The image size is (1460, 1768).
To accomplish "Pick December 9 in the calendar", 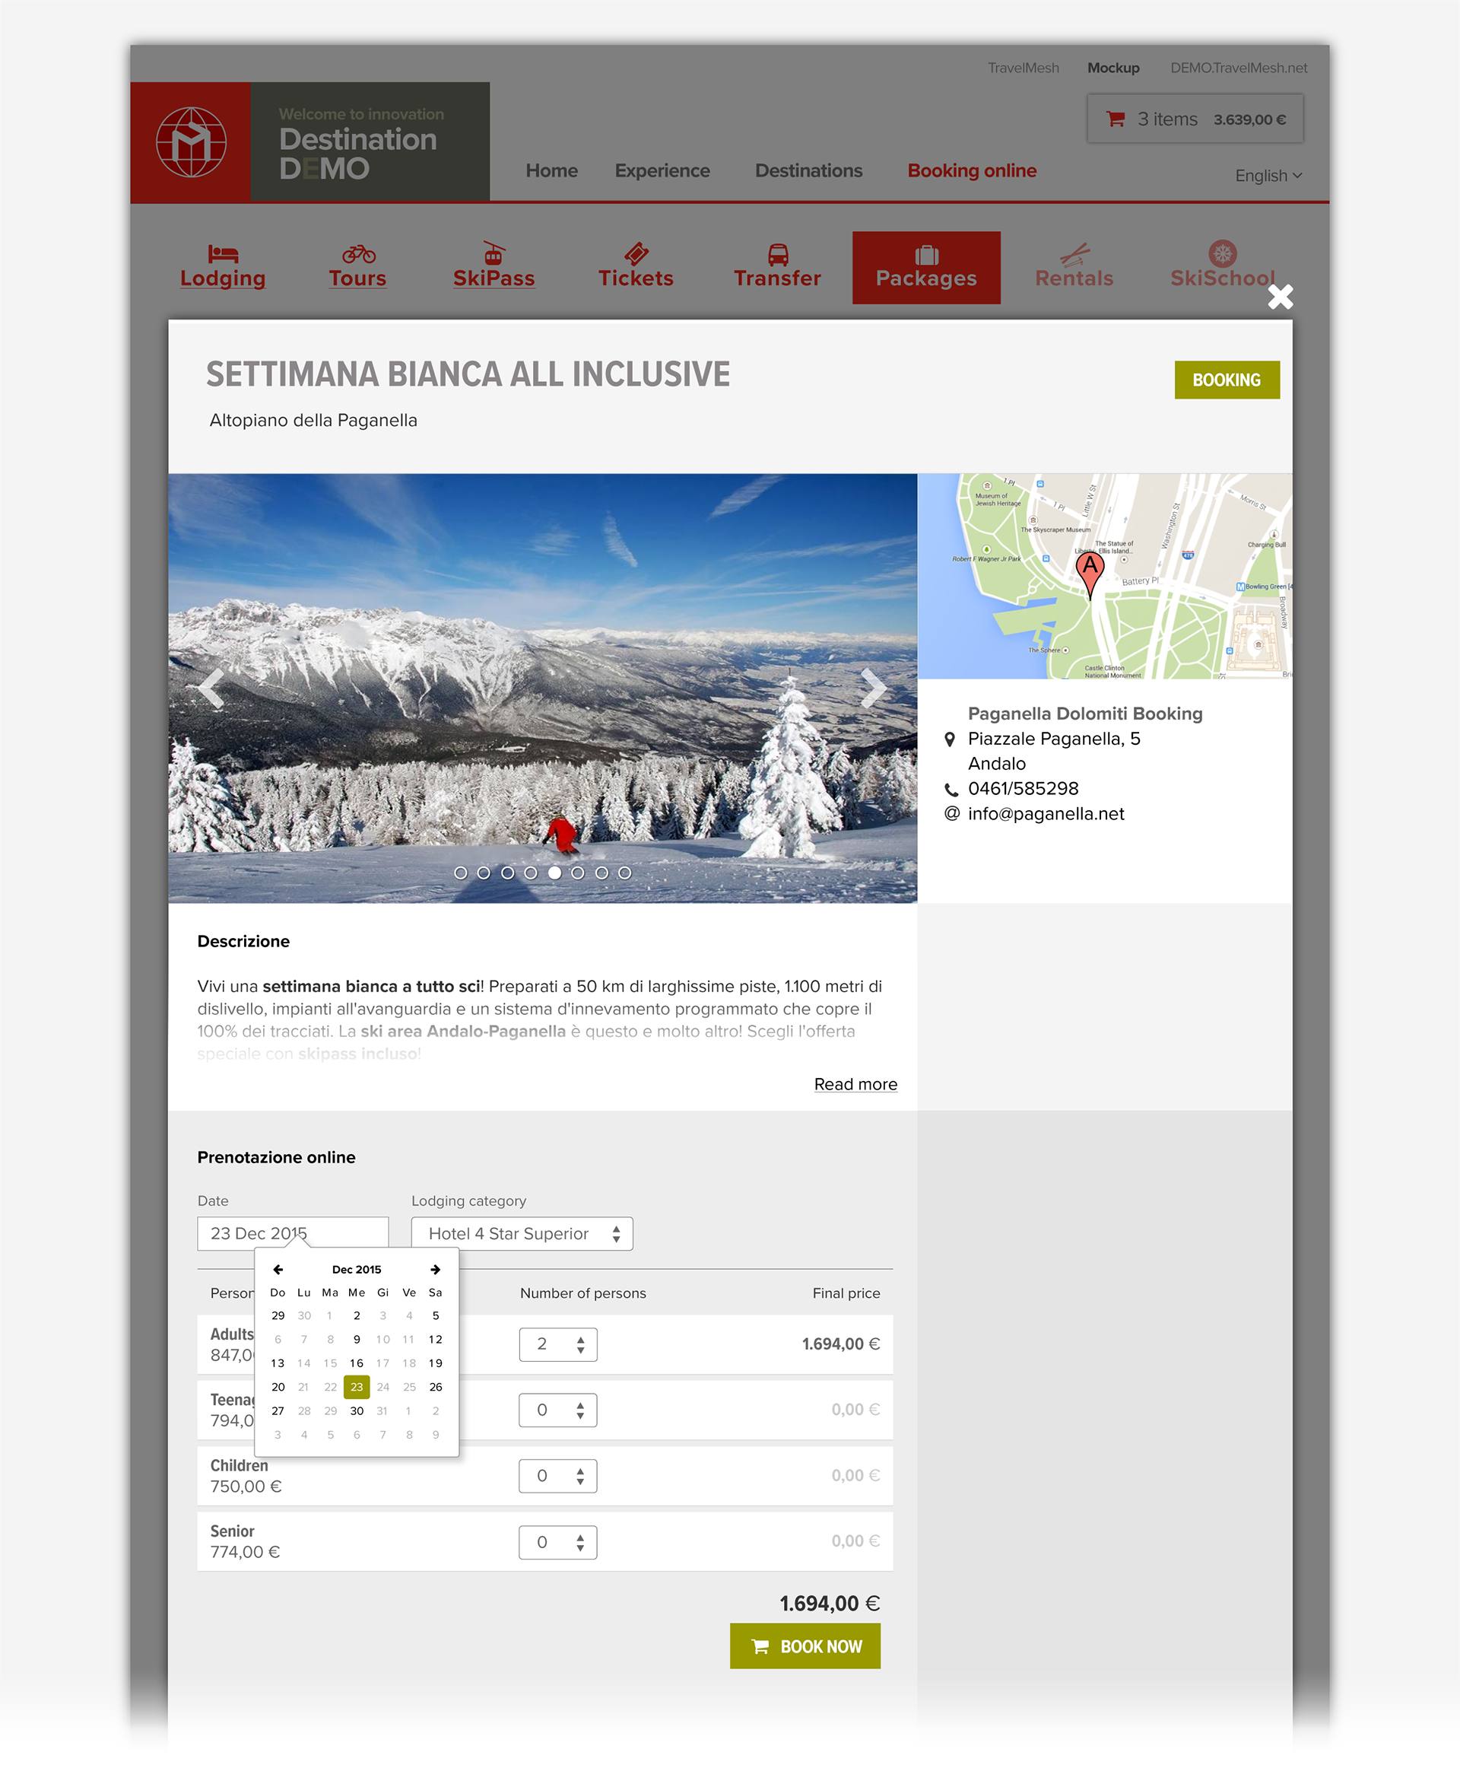I will pos(357,1339).
